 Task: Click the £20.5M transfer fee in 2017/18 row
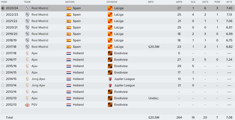pos(154,47)
